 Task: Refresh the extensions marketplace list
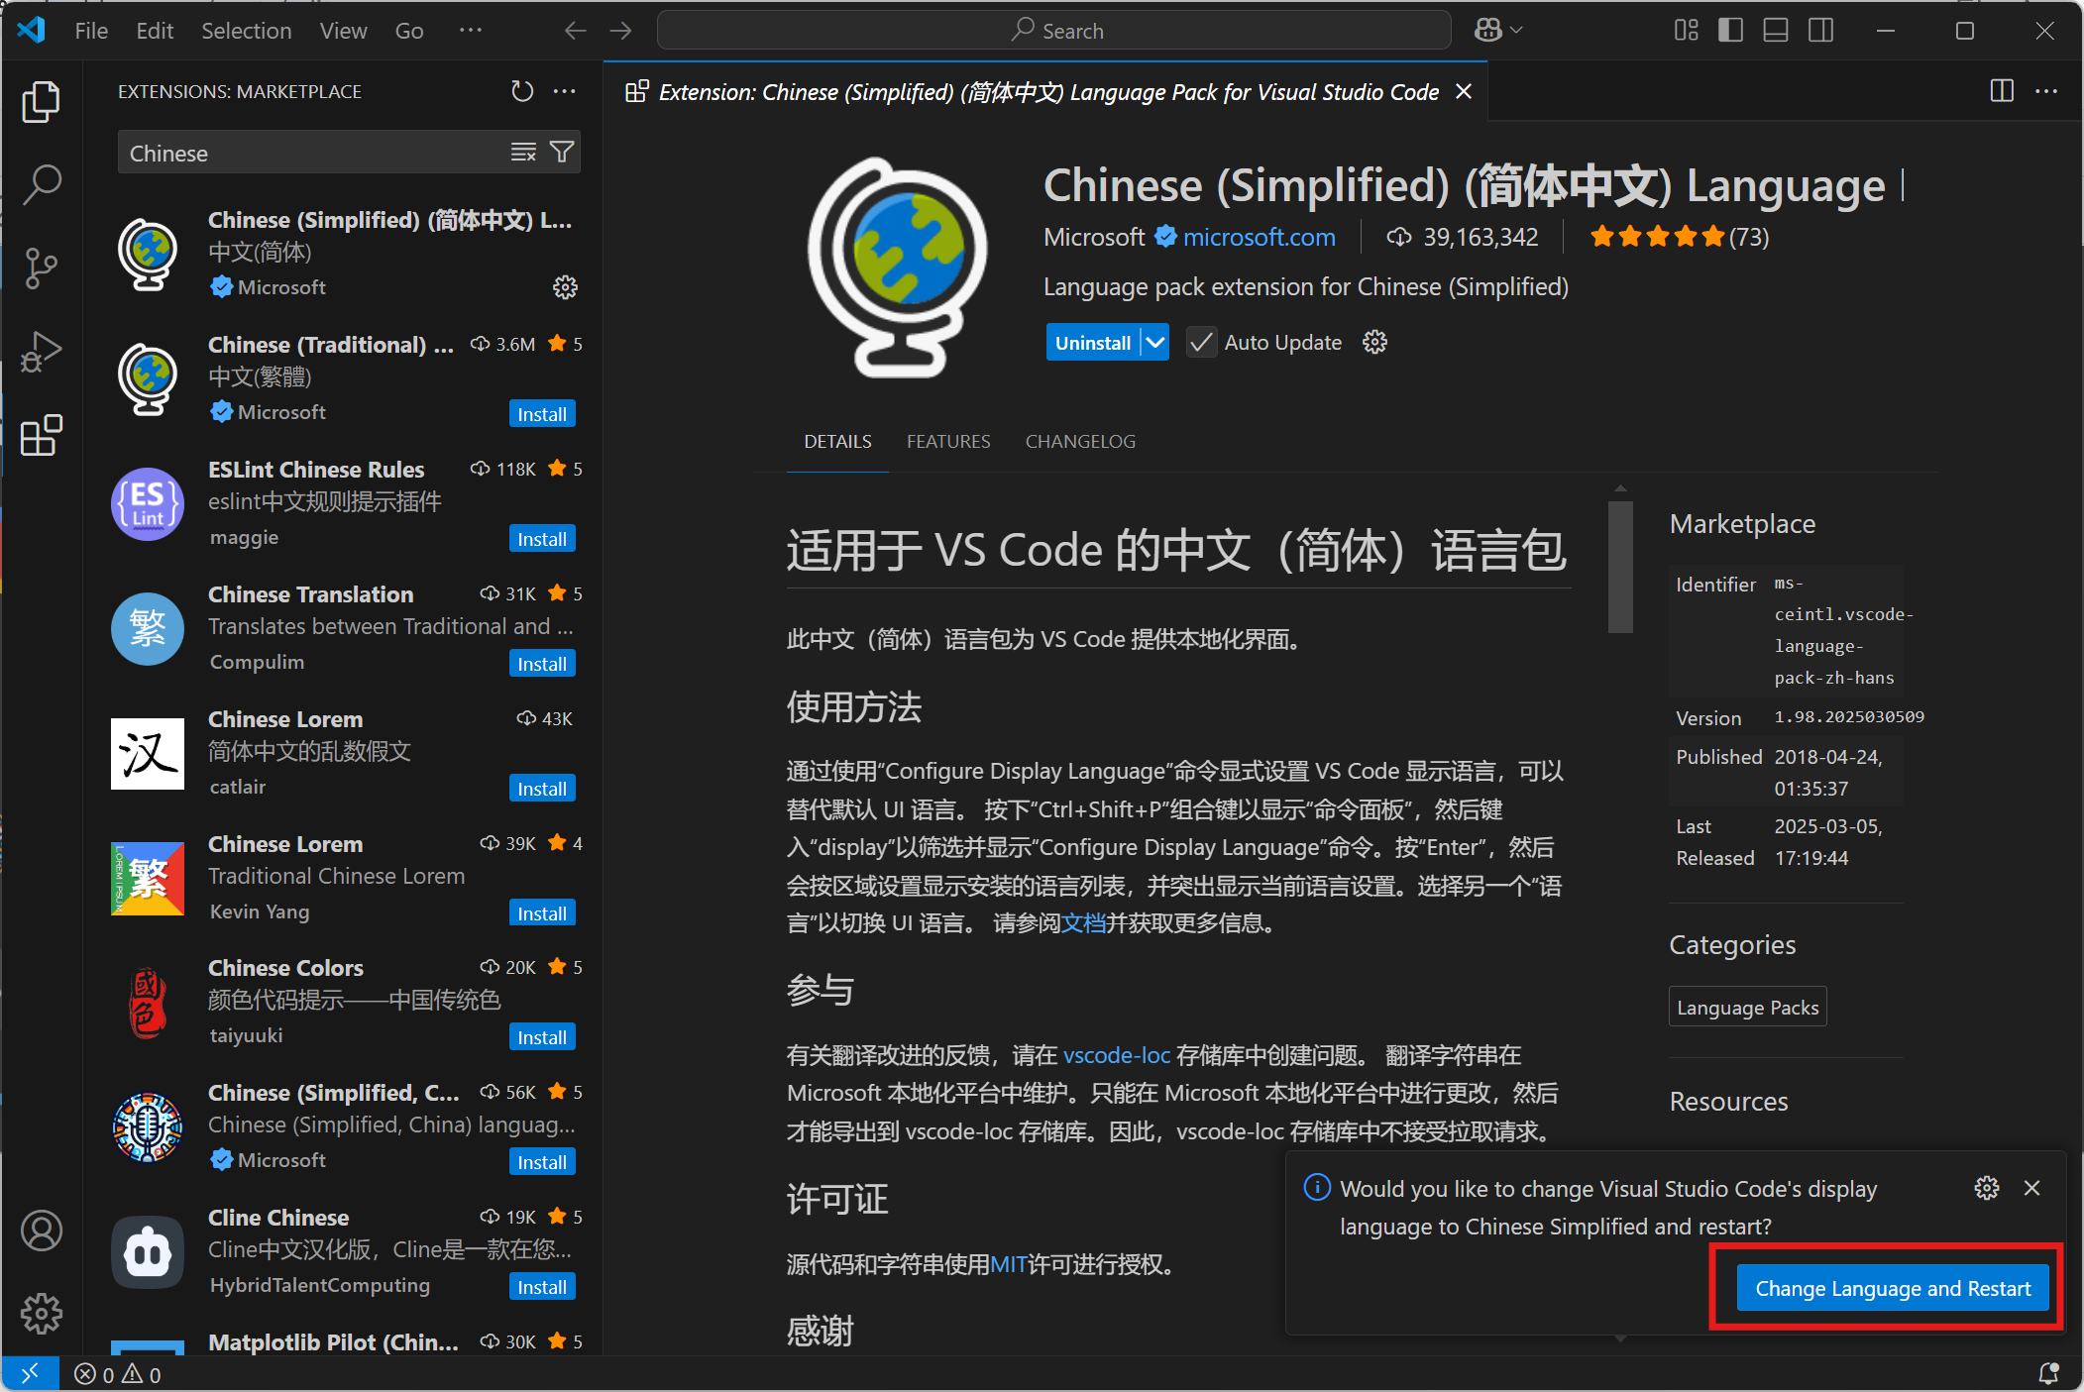522,91
